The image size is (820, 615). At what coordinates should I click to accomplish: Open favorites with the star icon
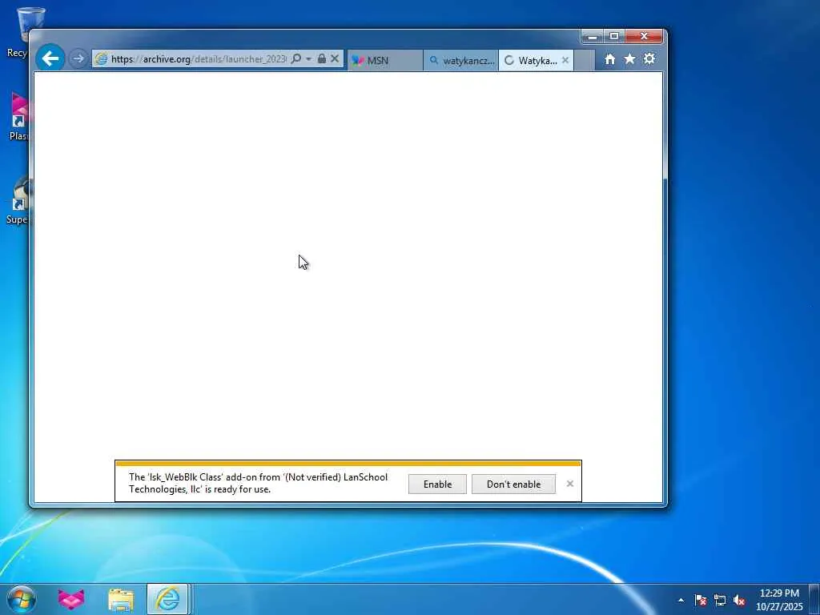coord(629,59)
